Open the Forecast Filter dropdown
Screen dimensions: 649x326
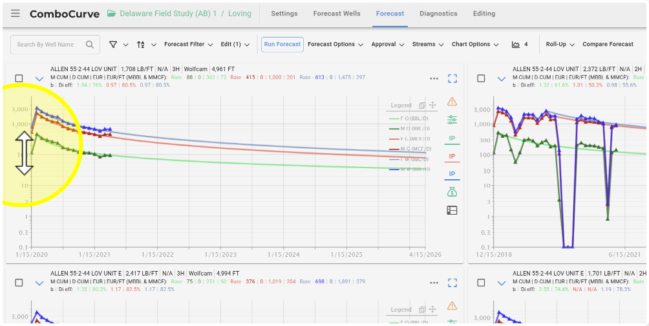coord(188,45)
